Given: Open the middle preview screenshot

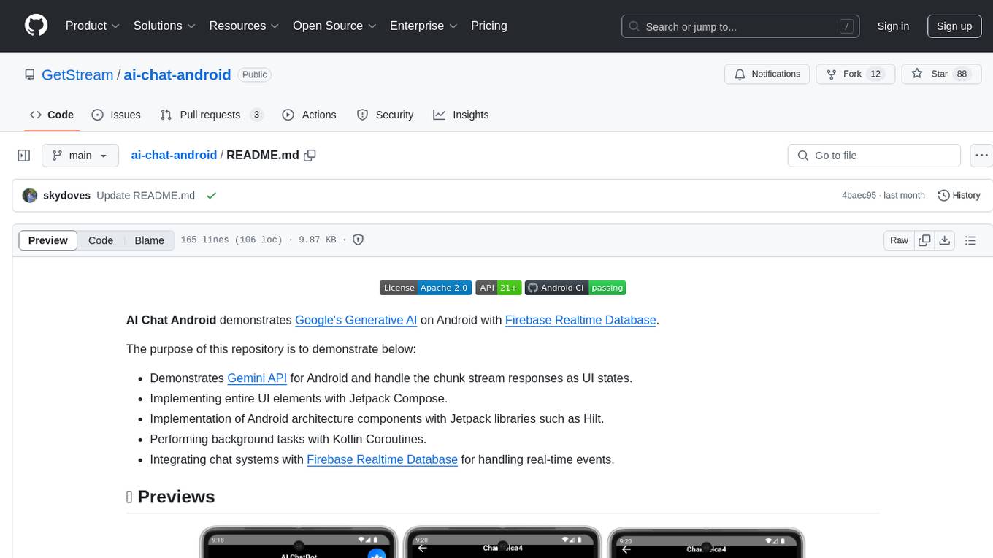Looking at the screenshot, I should tap(502, 542).
